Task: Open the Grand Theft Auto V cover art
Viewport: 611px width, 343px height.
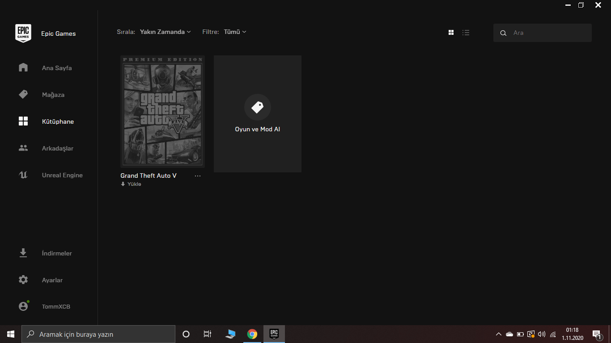Action: tap(163, 112)
